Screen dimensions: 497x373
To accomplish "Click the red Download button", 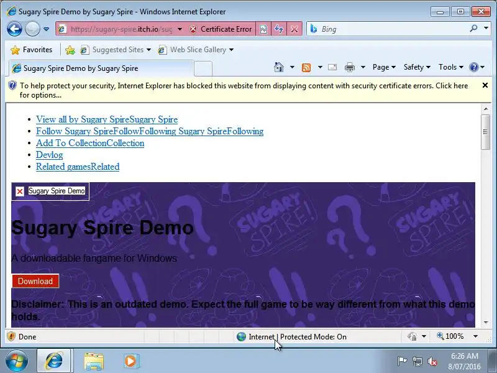I will click(x=35, y=281).
